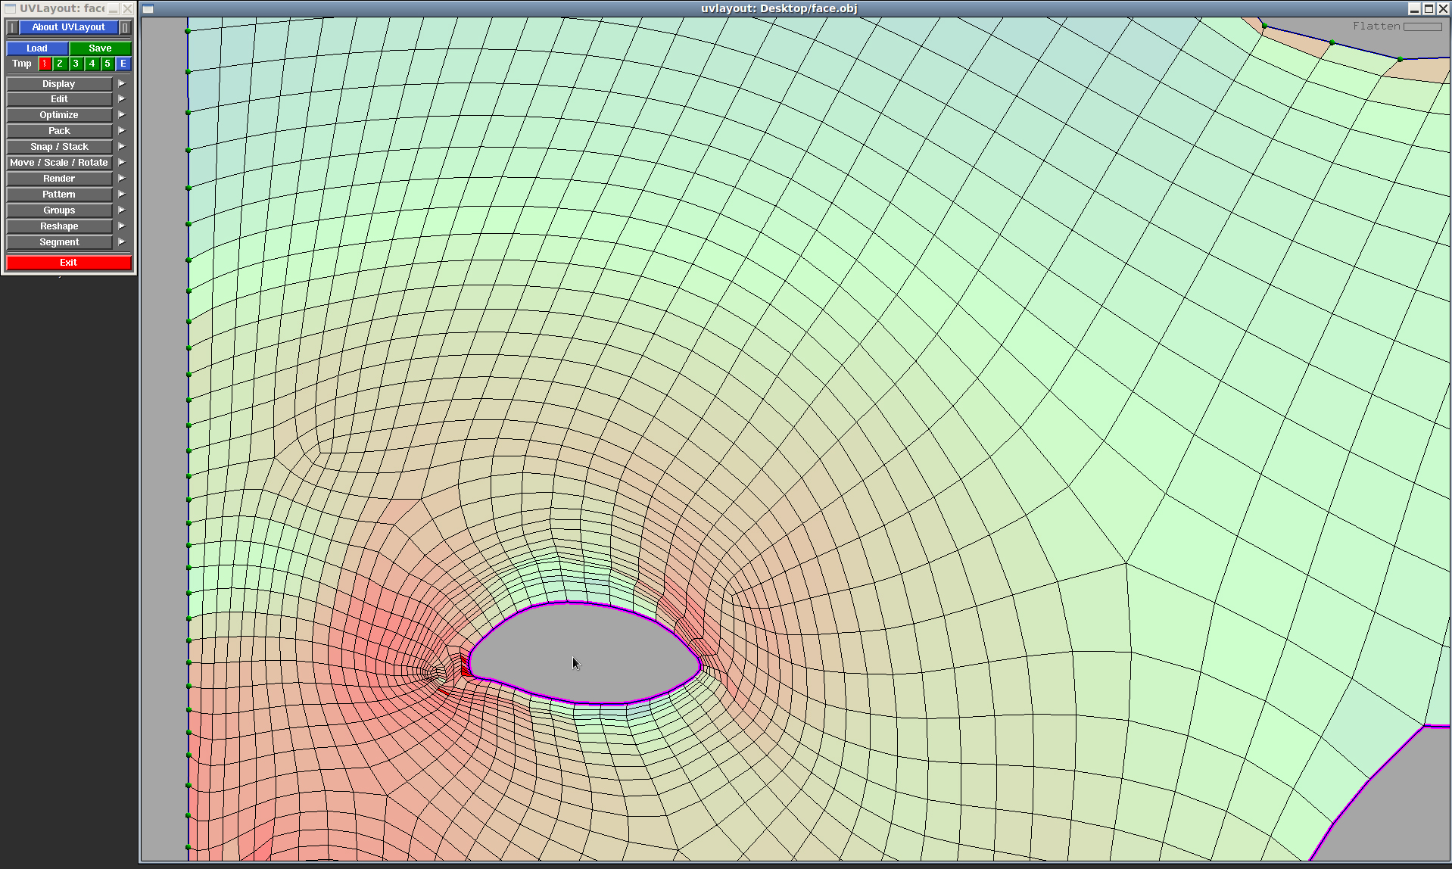Click the uvlayout: Desktop/face.obj title bar

click(779, 9)
